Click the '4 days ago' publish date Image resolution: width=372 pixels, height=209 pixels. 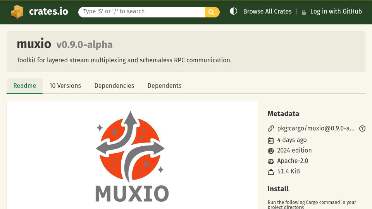pyautogui.click(x=292, y=140)
